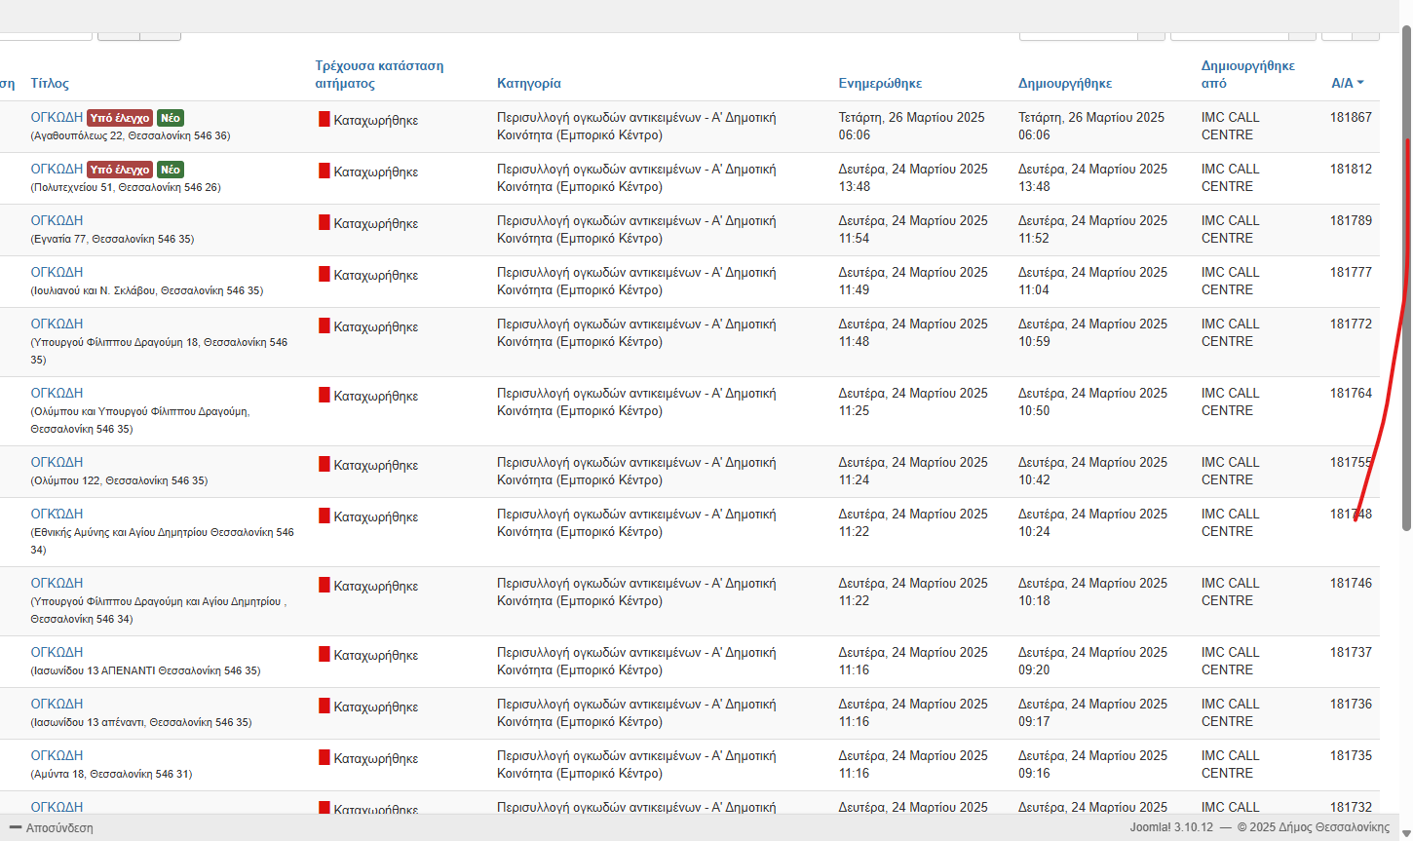This screenshot has width=1413, height=841.
Task: Click the red status square for request 181867
Action: (325, 119)
